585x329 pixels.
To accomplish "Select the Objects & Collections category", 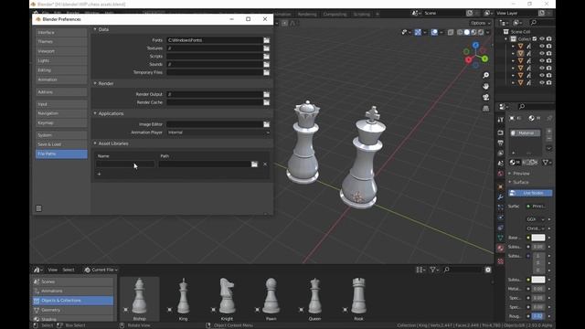I will click(73, 301).
